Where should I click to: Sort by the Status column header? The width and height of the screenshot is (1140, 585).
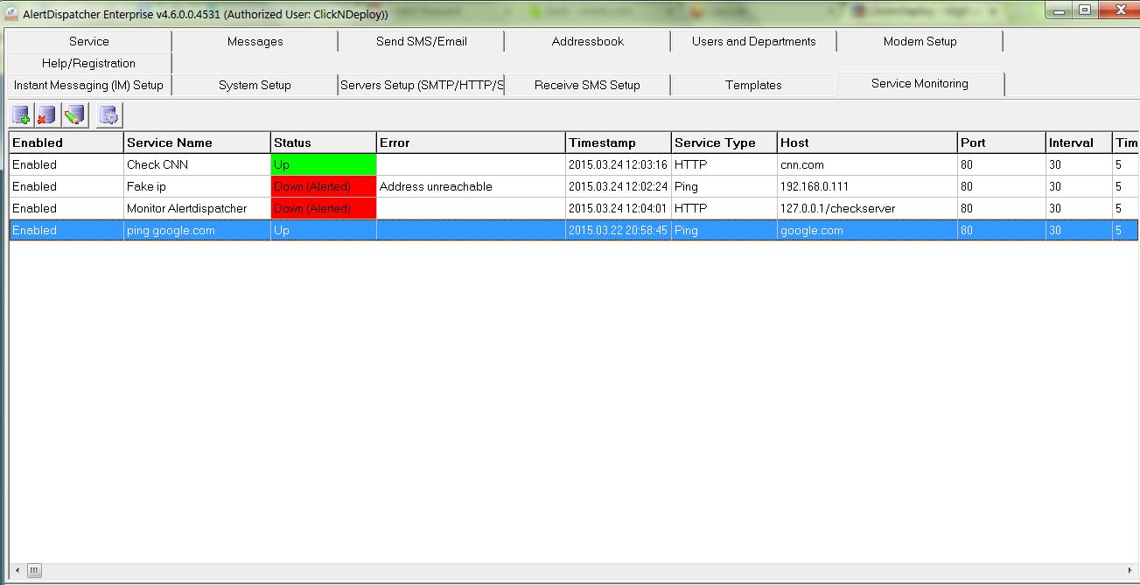[x=324, y=143]
